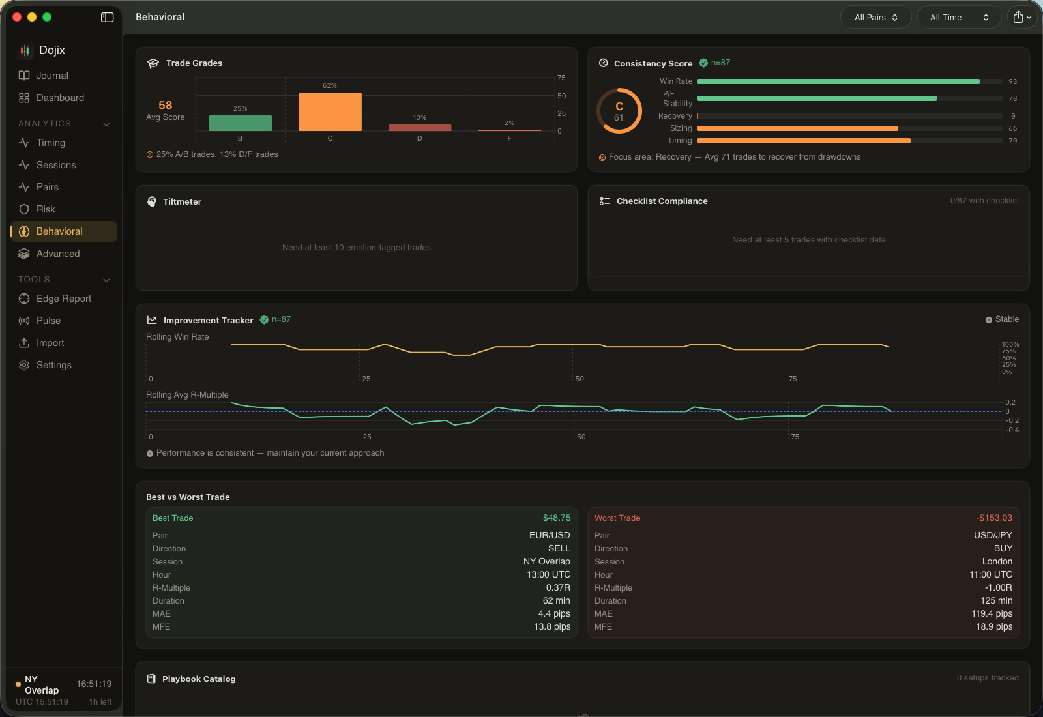Open the Sessions analytics page
The width and height of the screenshot is (1043, 717).
pyautogui.click(x=56, y=165)
